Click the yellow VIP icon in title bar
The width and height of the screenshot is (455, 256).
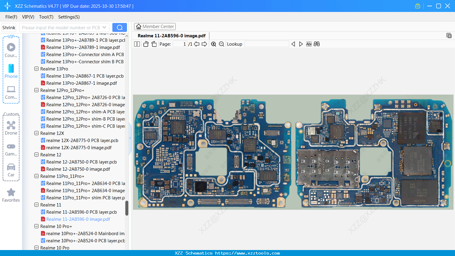pos(418,6)
